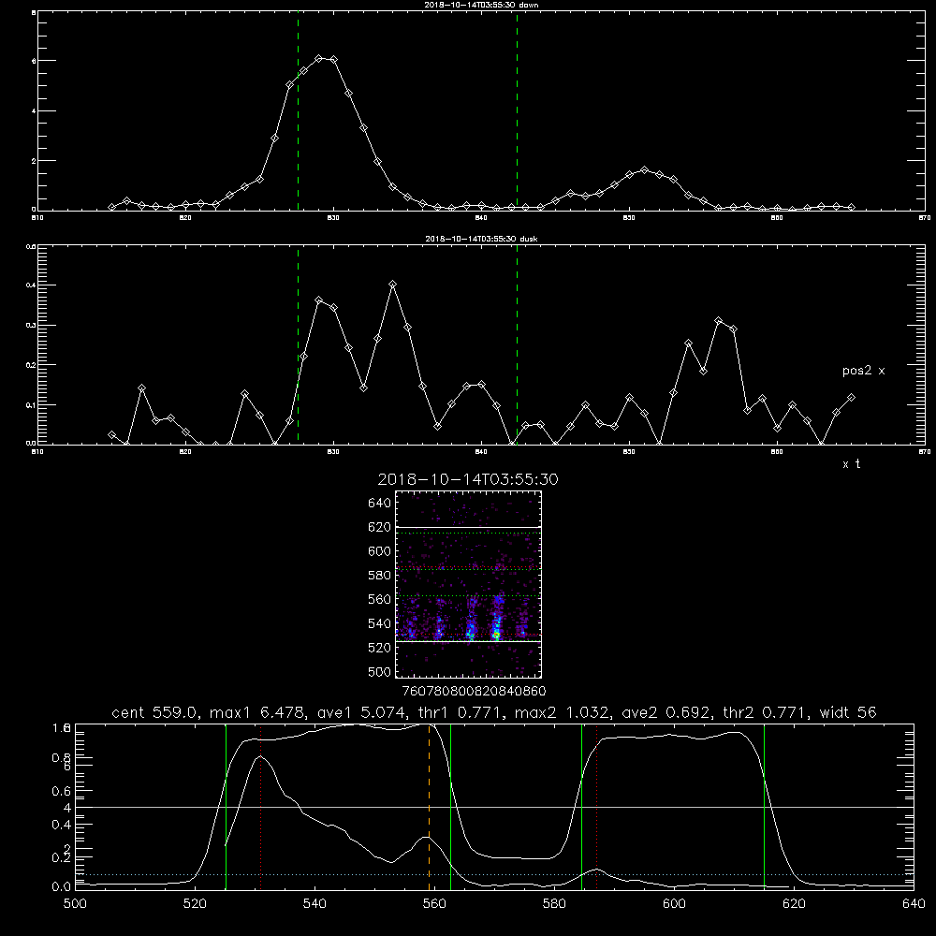
Task: Click the heatmap image thumbnail
Action: (x=468, y=584)
